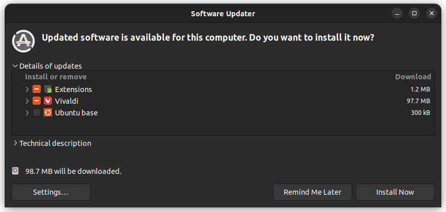Expand the Vivaldi update group
This screenshot has width=446, height=212.
(27, 101)
